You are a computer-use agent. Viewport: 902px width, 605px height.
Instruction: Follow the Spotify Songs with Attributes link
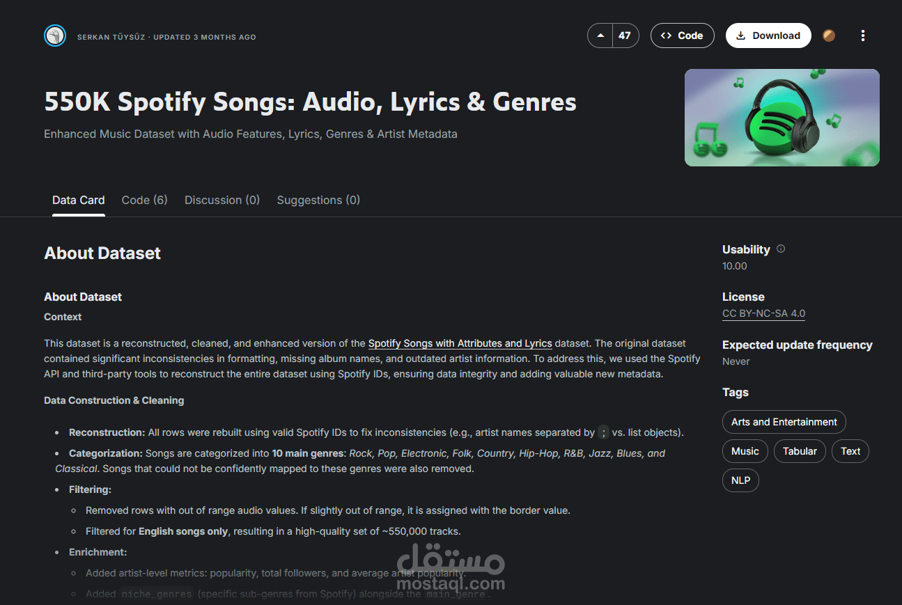460,343
